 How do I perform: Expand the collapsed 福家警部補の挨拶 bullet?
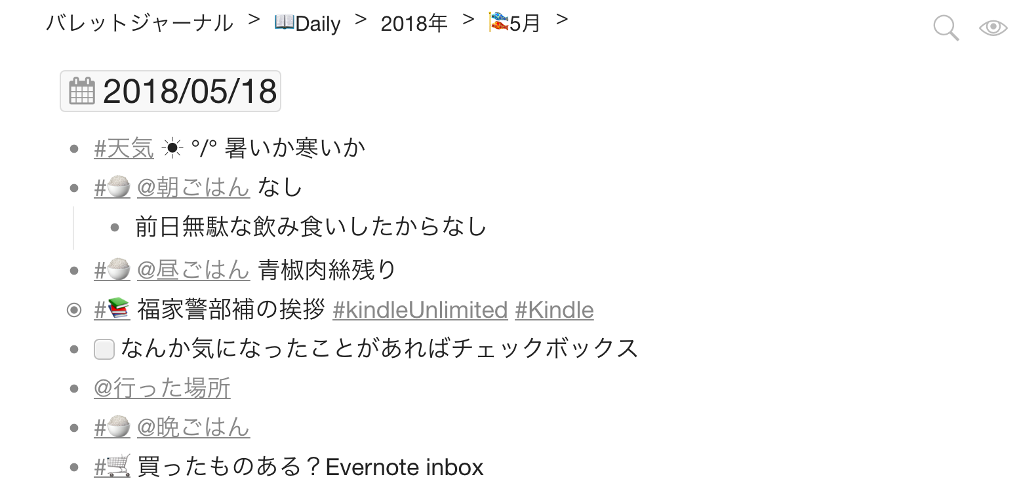74,310
